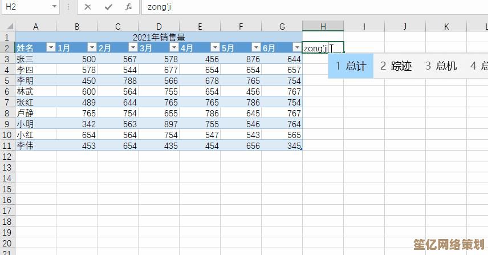
Task: Open Insert Function via the fx icon
Action: pyautogui.click(x=129, y=7)
